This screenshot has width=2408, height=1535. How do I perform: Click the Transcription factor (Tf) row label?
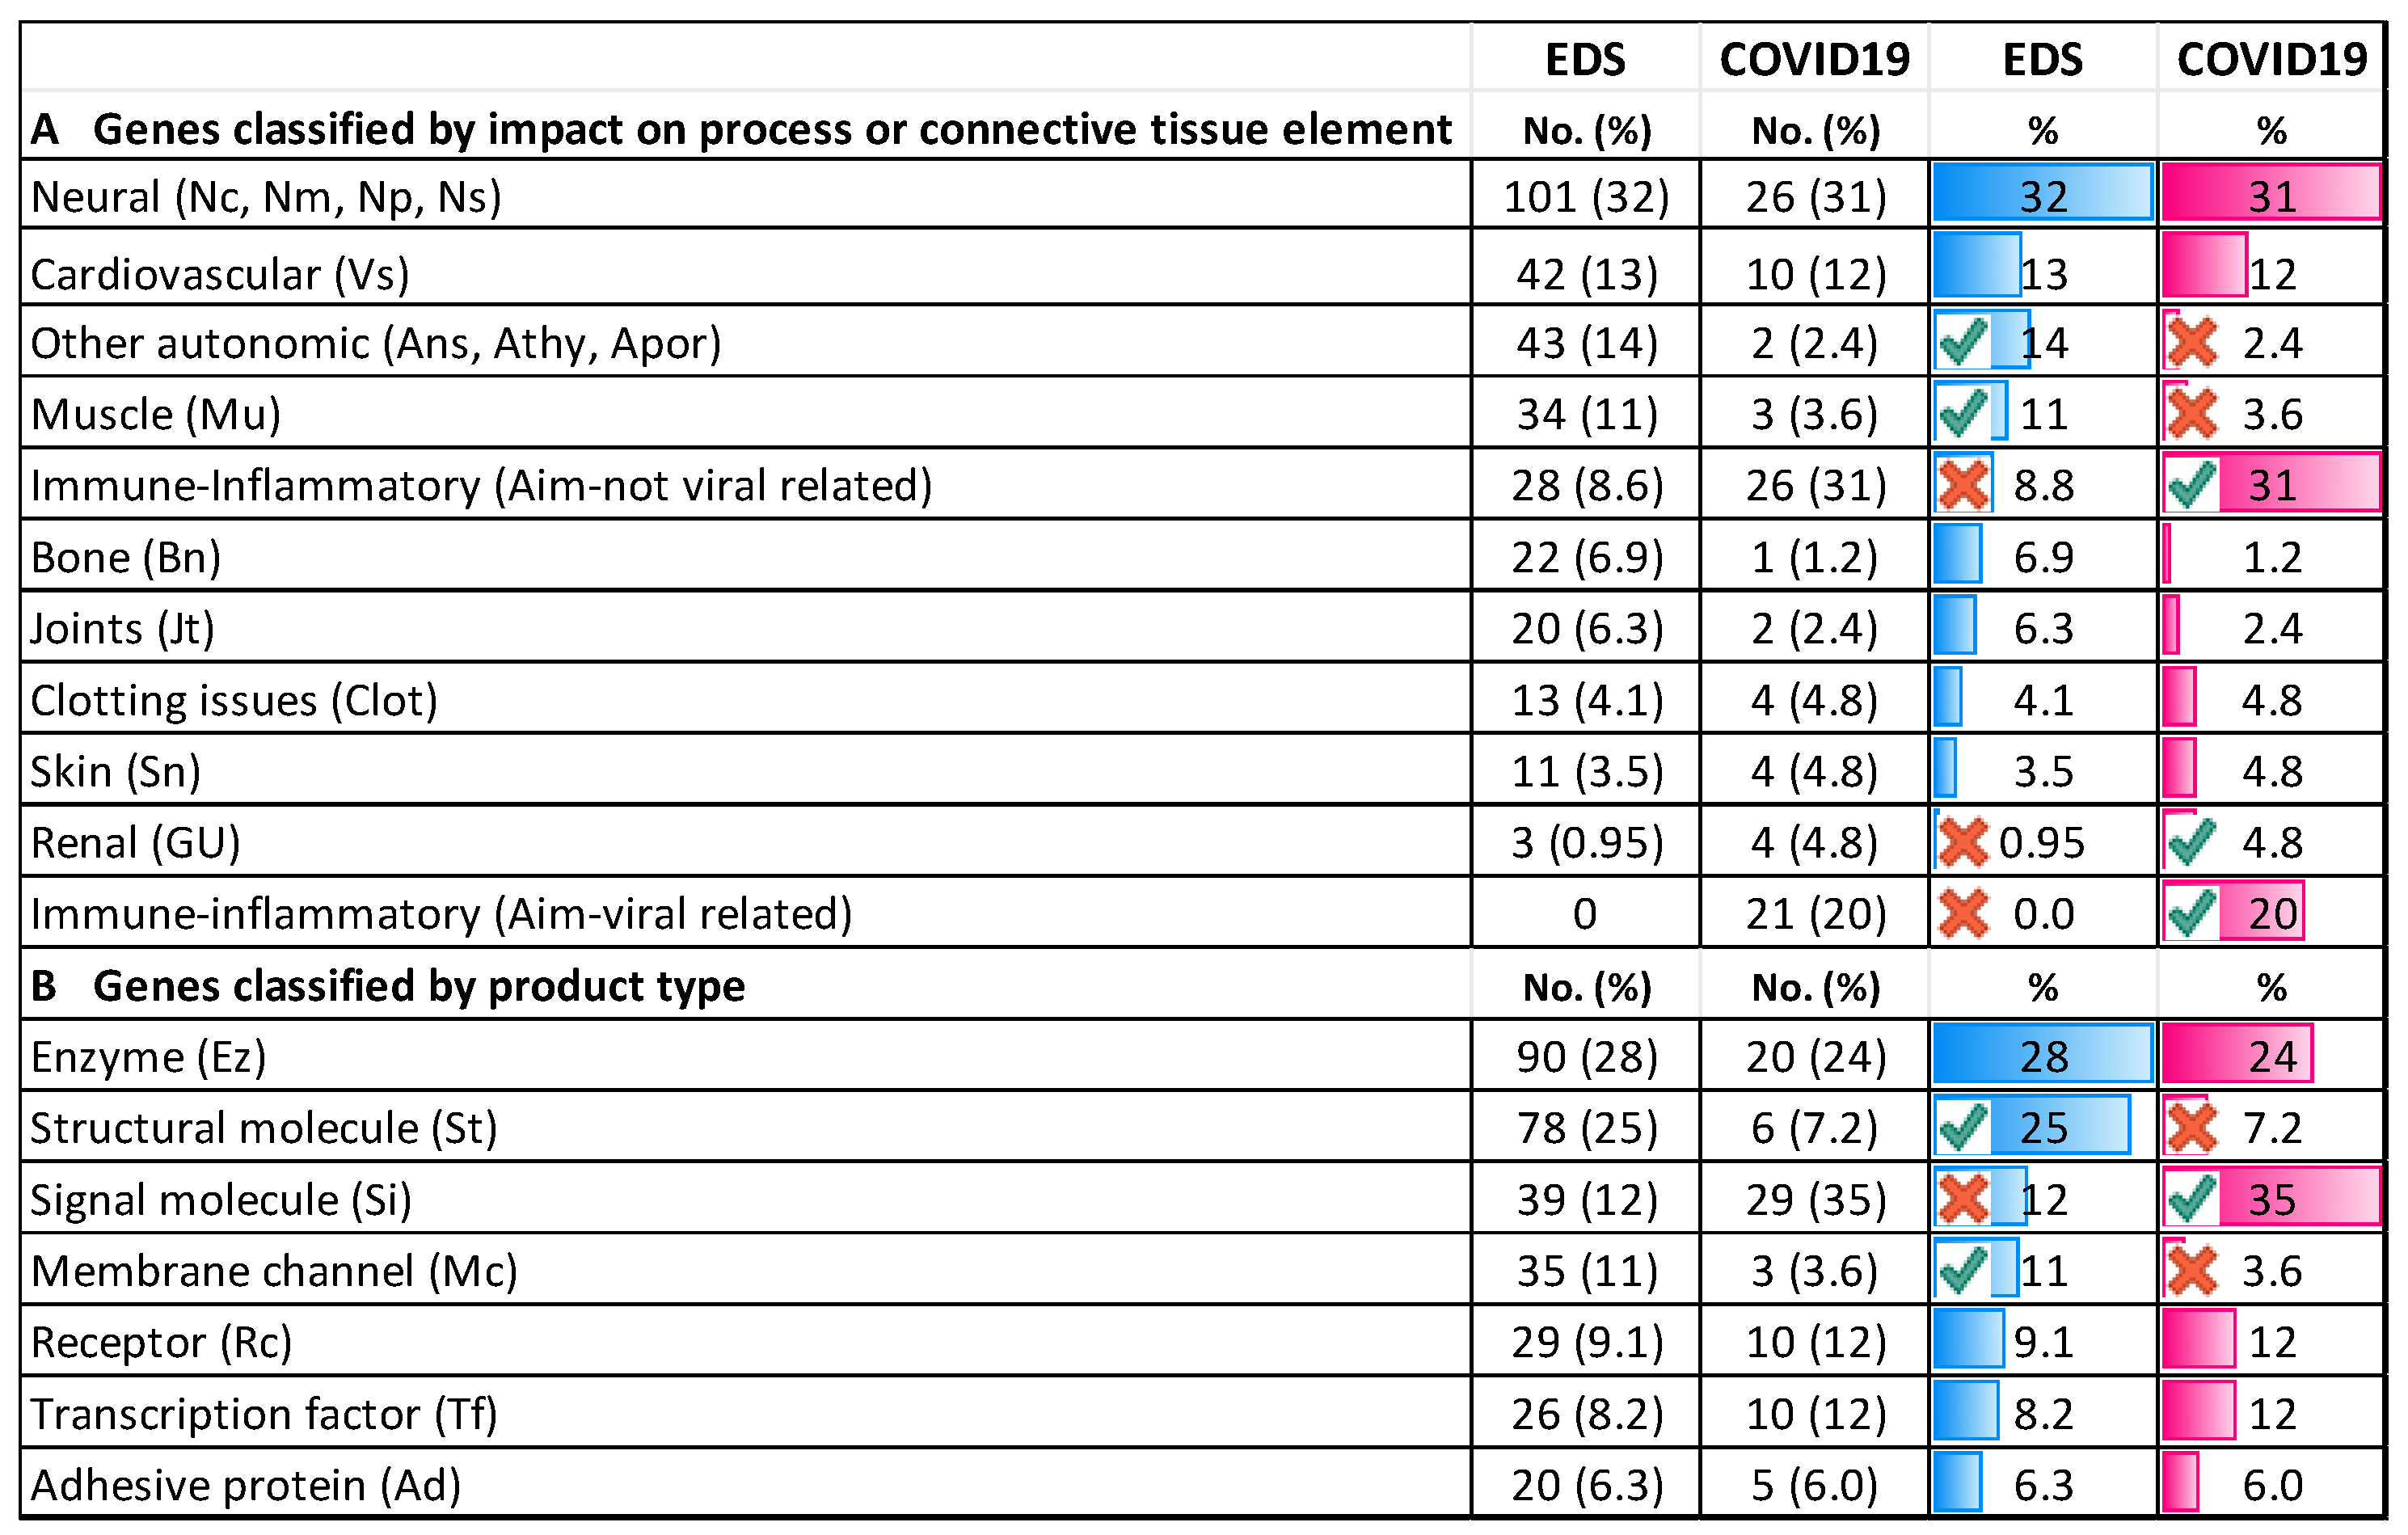tap(264, 1413)
